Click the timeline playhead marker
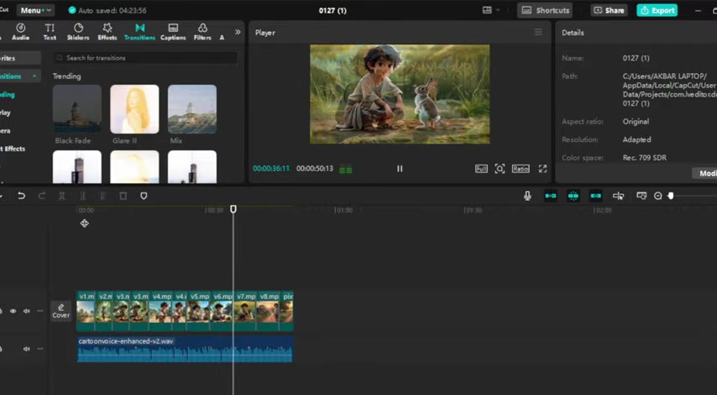Screen dimensions: 717x395 [x=233, y=208]
